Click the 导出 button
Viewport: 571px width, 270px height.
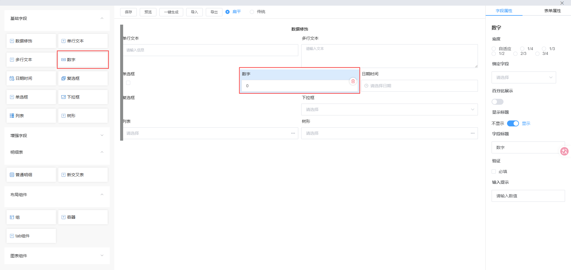coord(214,12)
